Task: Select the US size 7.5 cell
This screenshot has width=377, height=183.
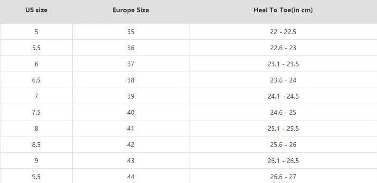Action: point(36,112)
